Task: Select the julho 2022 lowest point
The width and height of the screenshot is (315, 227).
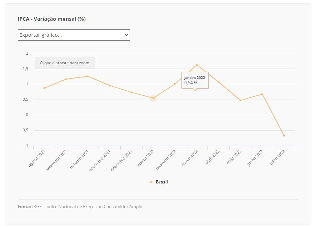Action: pos(284,136)
